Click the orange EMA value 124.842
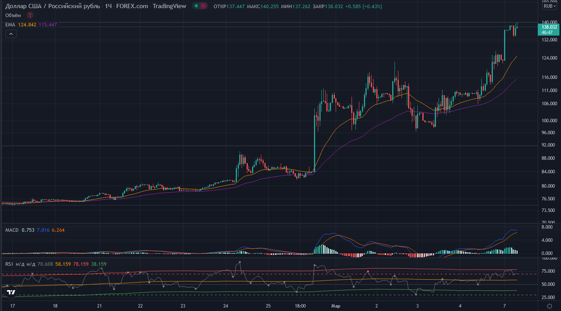Screen dimensions: 561x311 point(27,25)
